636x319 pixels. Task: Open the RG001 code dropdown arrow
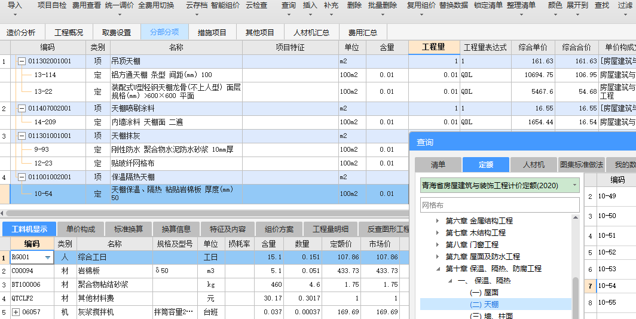tap(48, 257)
